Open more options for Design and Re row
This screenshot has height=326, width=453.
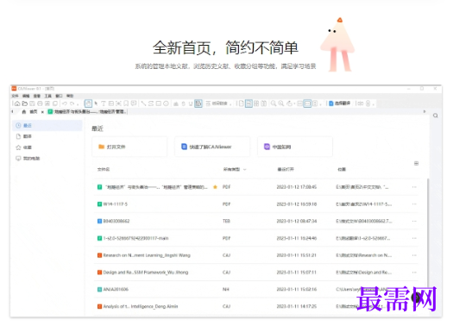click(414, 273)
